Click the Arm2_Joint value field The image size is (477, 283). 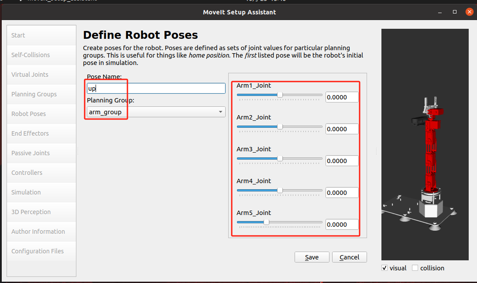[x=342, y=129]
